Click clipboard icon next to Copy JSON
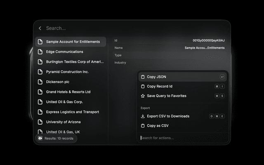The height and width of the screenshot is (165, 264). [x=143, y=77]
